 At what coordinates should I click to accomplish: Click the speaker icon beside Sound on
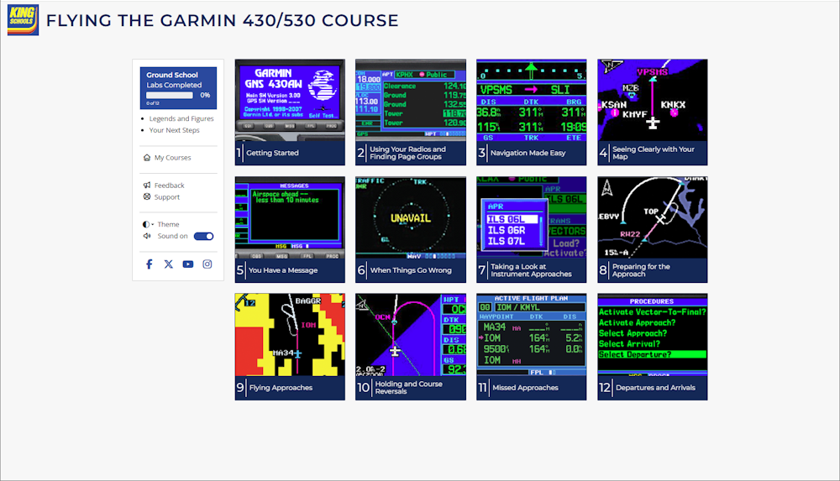[x=147, y=236]
